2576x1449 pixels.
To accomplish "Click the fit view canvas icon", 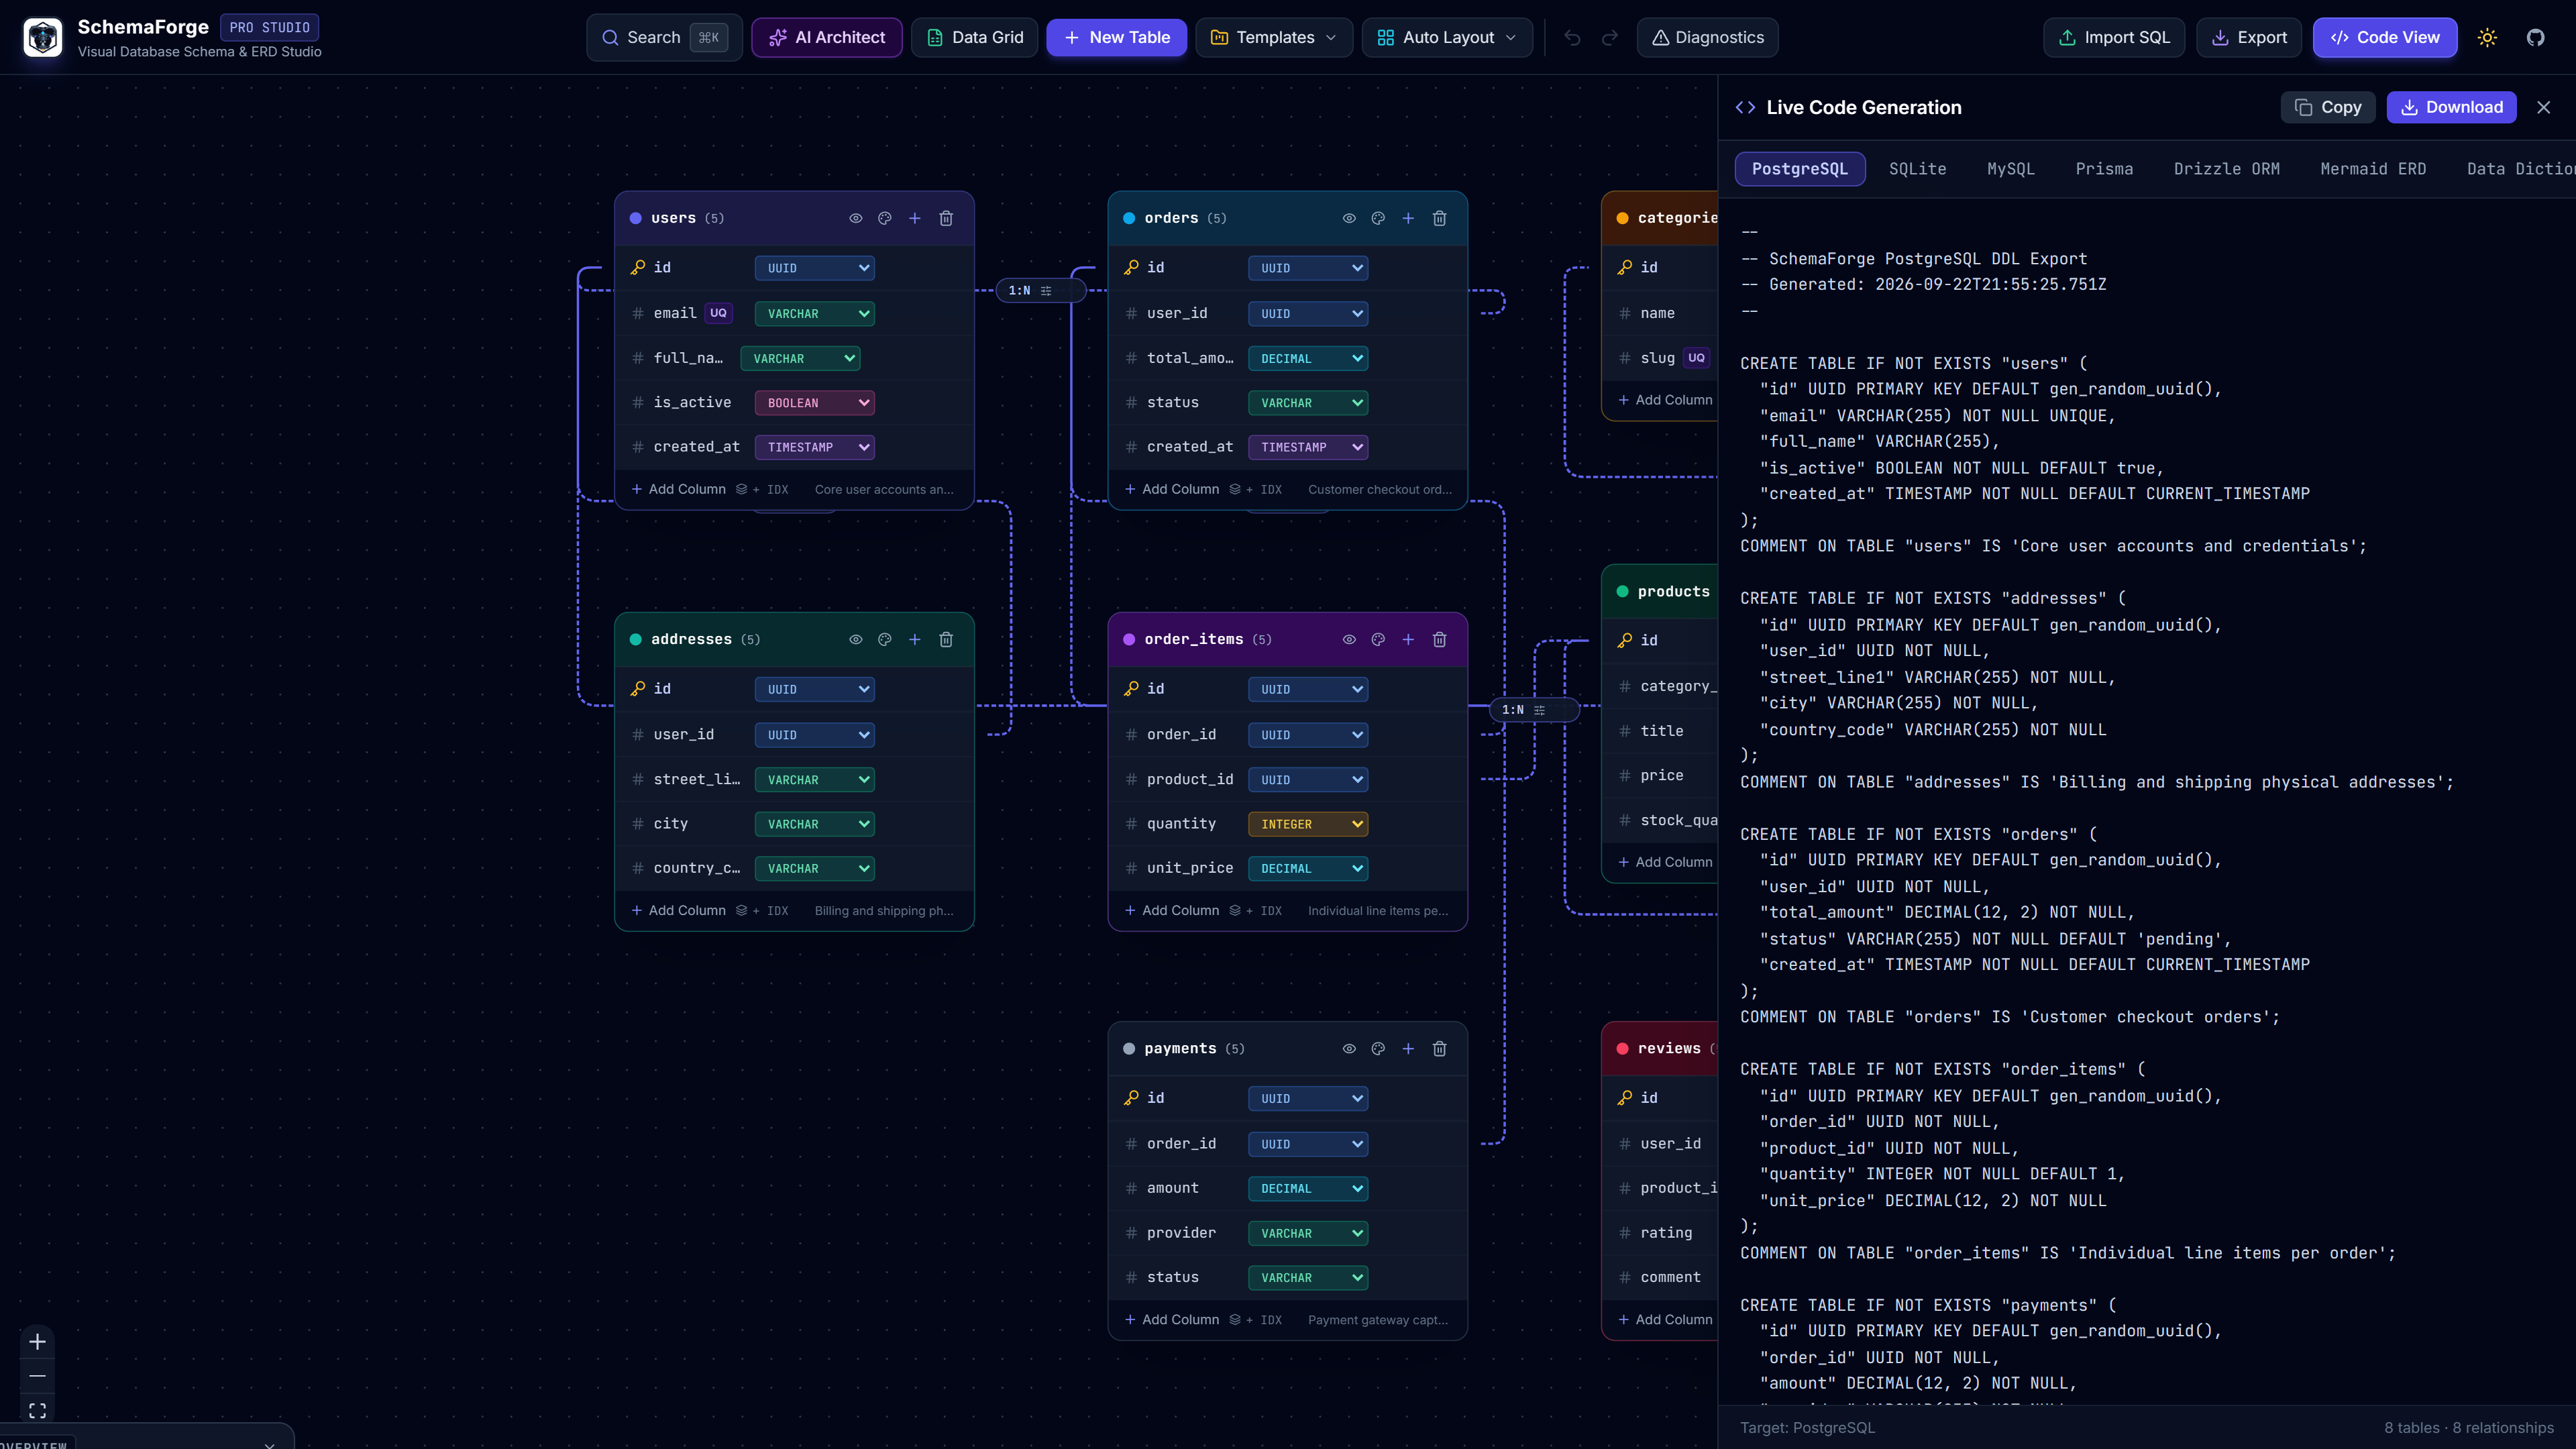I will [x=37, y=1410].
